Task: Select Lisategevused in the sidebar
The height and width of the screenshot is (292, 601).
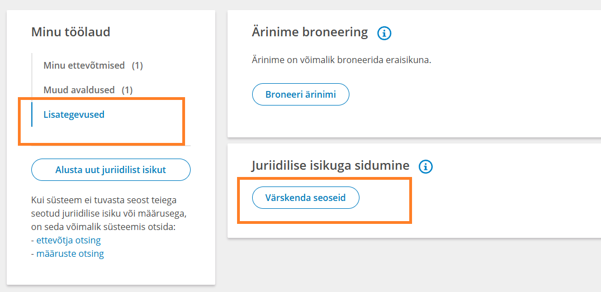Action: [74, 114]
